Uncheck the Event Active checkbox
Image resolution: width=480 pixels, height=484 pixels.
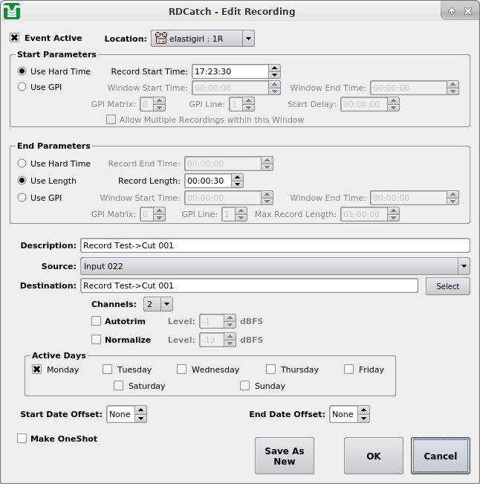[15, 38]
